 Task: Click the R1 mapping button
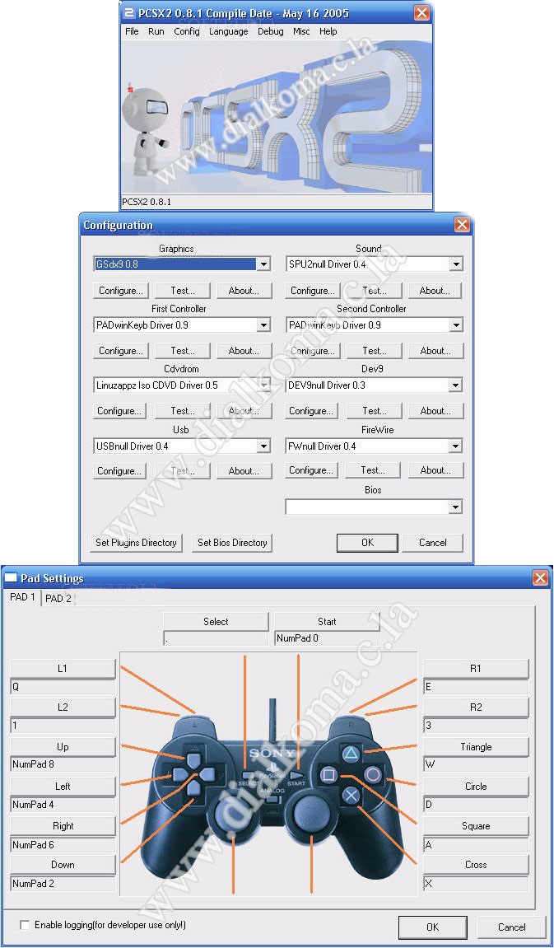476,670
